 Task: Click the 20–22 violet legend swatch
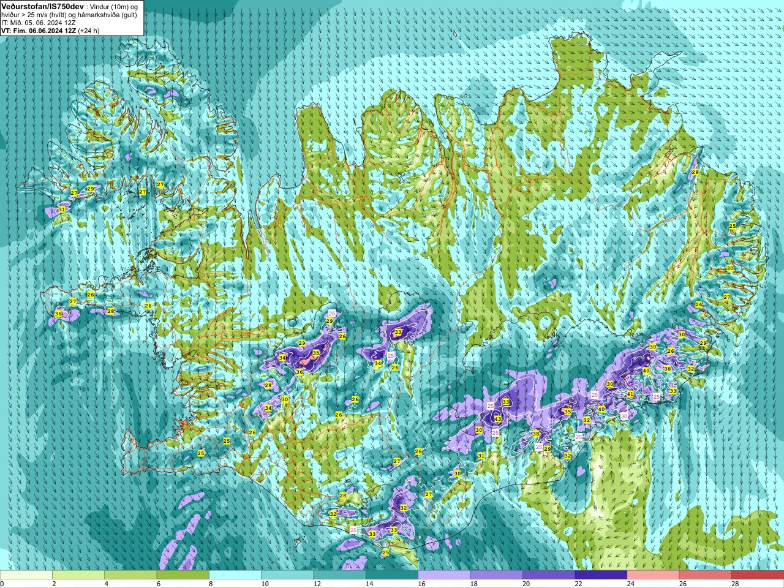[548, 575]
